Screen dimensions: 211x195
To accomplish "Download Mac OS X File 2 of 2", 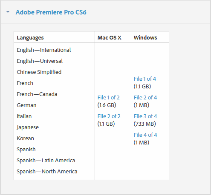I will [109, 116].
